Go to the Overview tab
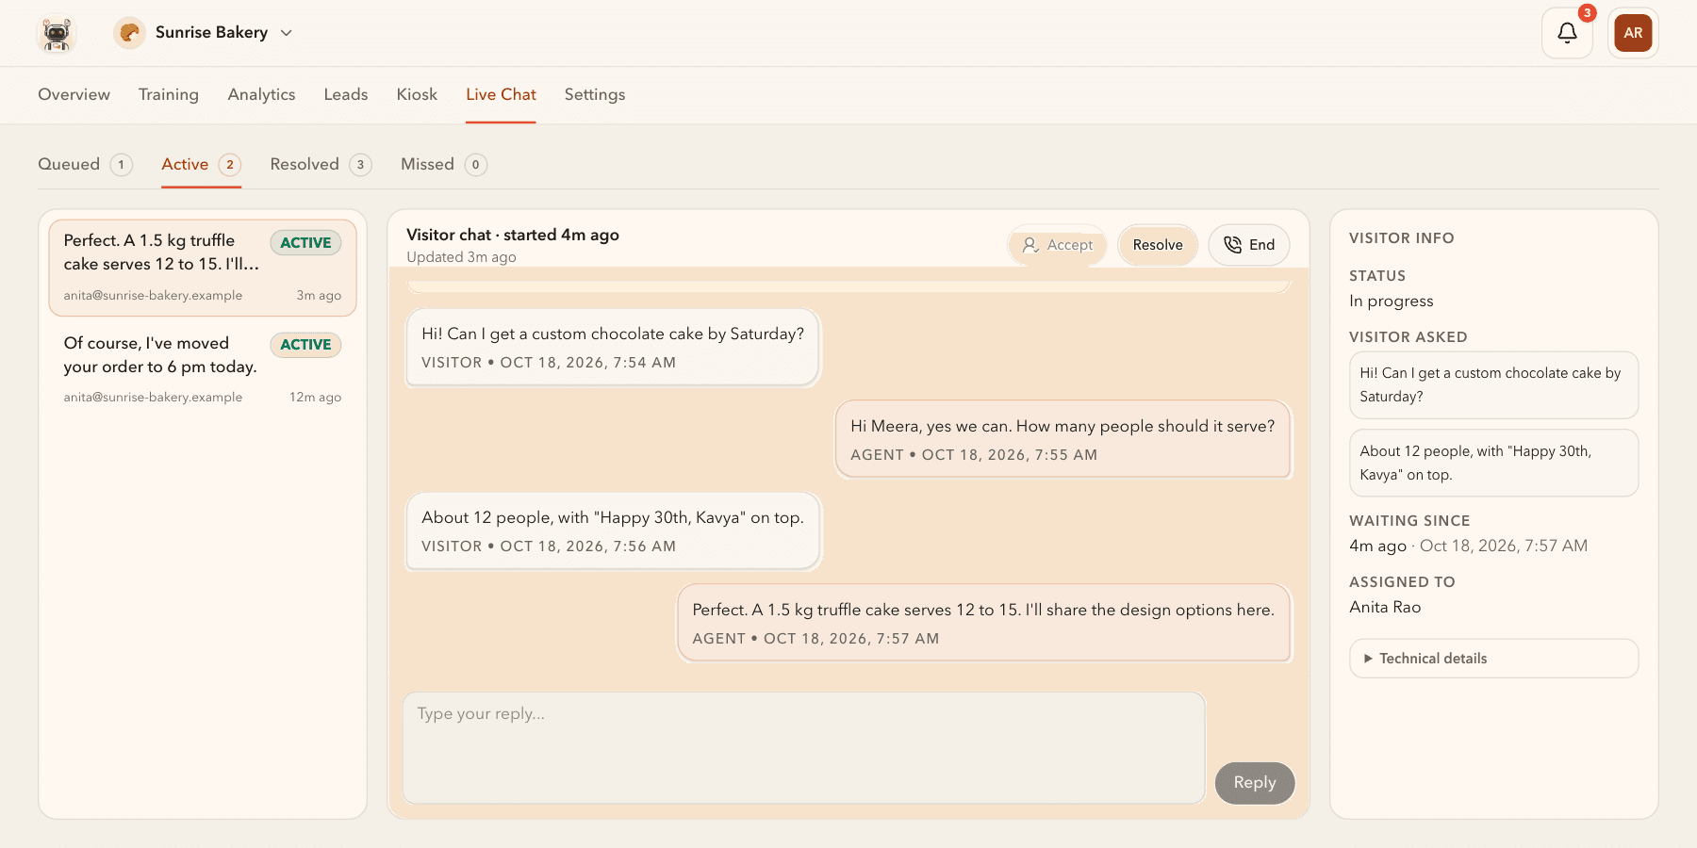Image resolution: width=1697 pixels, height=848 pixels. click(74, 94)
